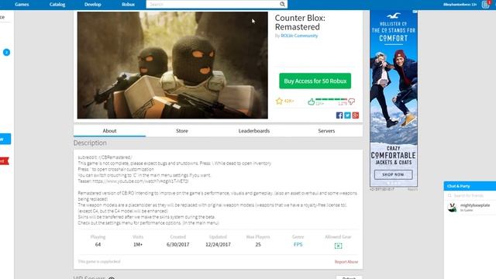Dislike the game with thumbs-down icon
The width and height of the screenshot is (496, 279).
[351, 102]
